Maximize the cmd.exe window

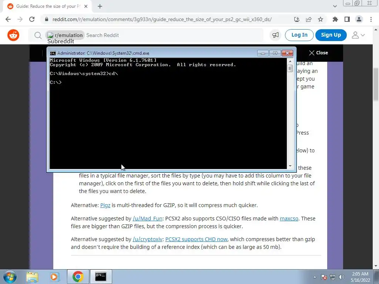275,53
